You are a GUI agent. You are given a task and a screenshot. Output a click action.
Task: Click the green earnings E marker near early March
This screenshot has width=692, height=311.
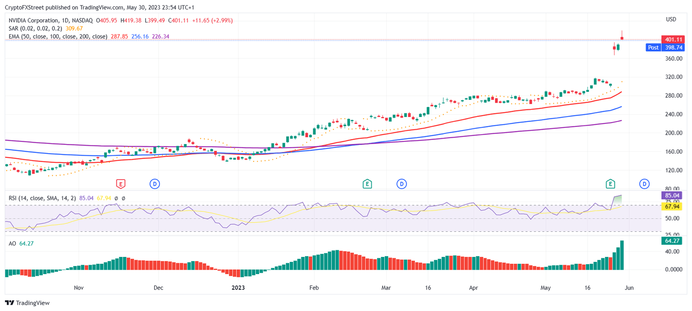coord(367,184)
